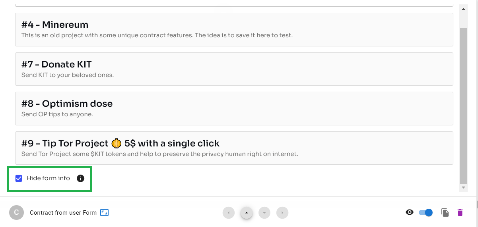The image size is (478, 227).
Task: Click the duplicate/copy icon in bottom bar
Action: point(445,213)
